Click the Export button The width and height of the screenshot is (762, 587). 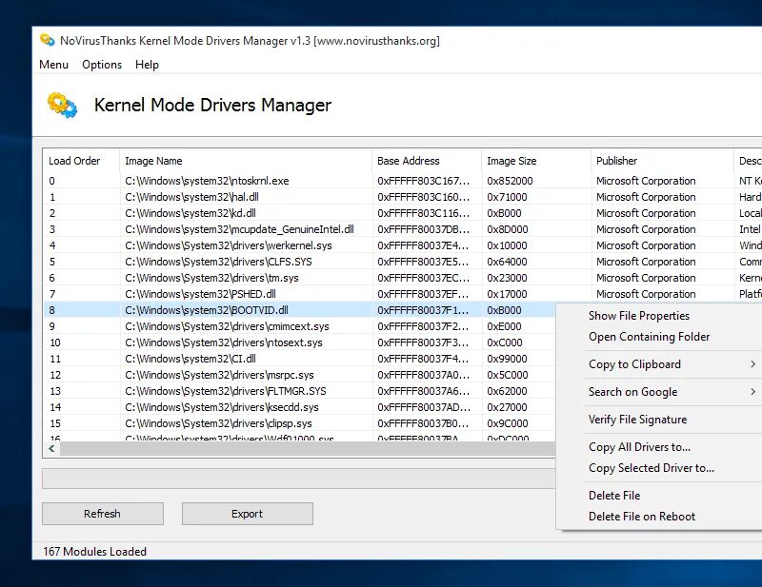tap(248, 514)
